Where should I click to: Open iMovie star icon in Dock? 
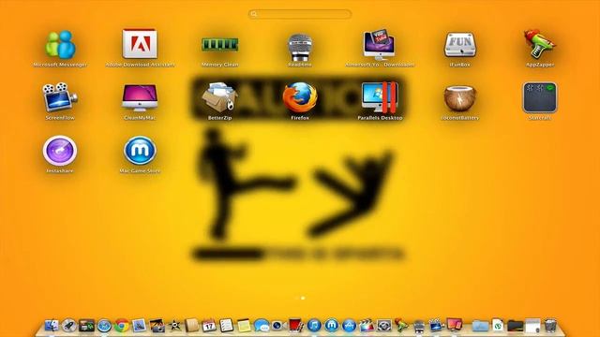pyautogui.click(x=174, y=326)
